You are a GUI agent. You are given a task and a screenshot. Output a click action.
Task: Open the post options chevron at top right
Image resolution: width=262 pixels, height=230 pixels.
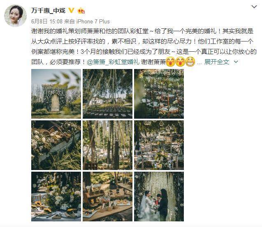(x=254, y=7)
